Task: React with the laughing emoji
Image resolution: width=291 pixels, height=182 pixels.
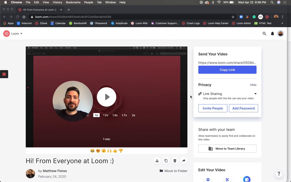Action: [92, 151]
